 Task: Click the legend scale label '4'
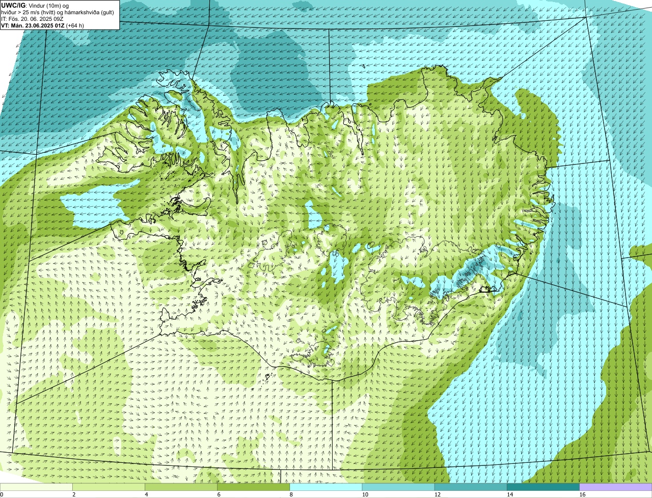(x=146, y=494)
